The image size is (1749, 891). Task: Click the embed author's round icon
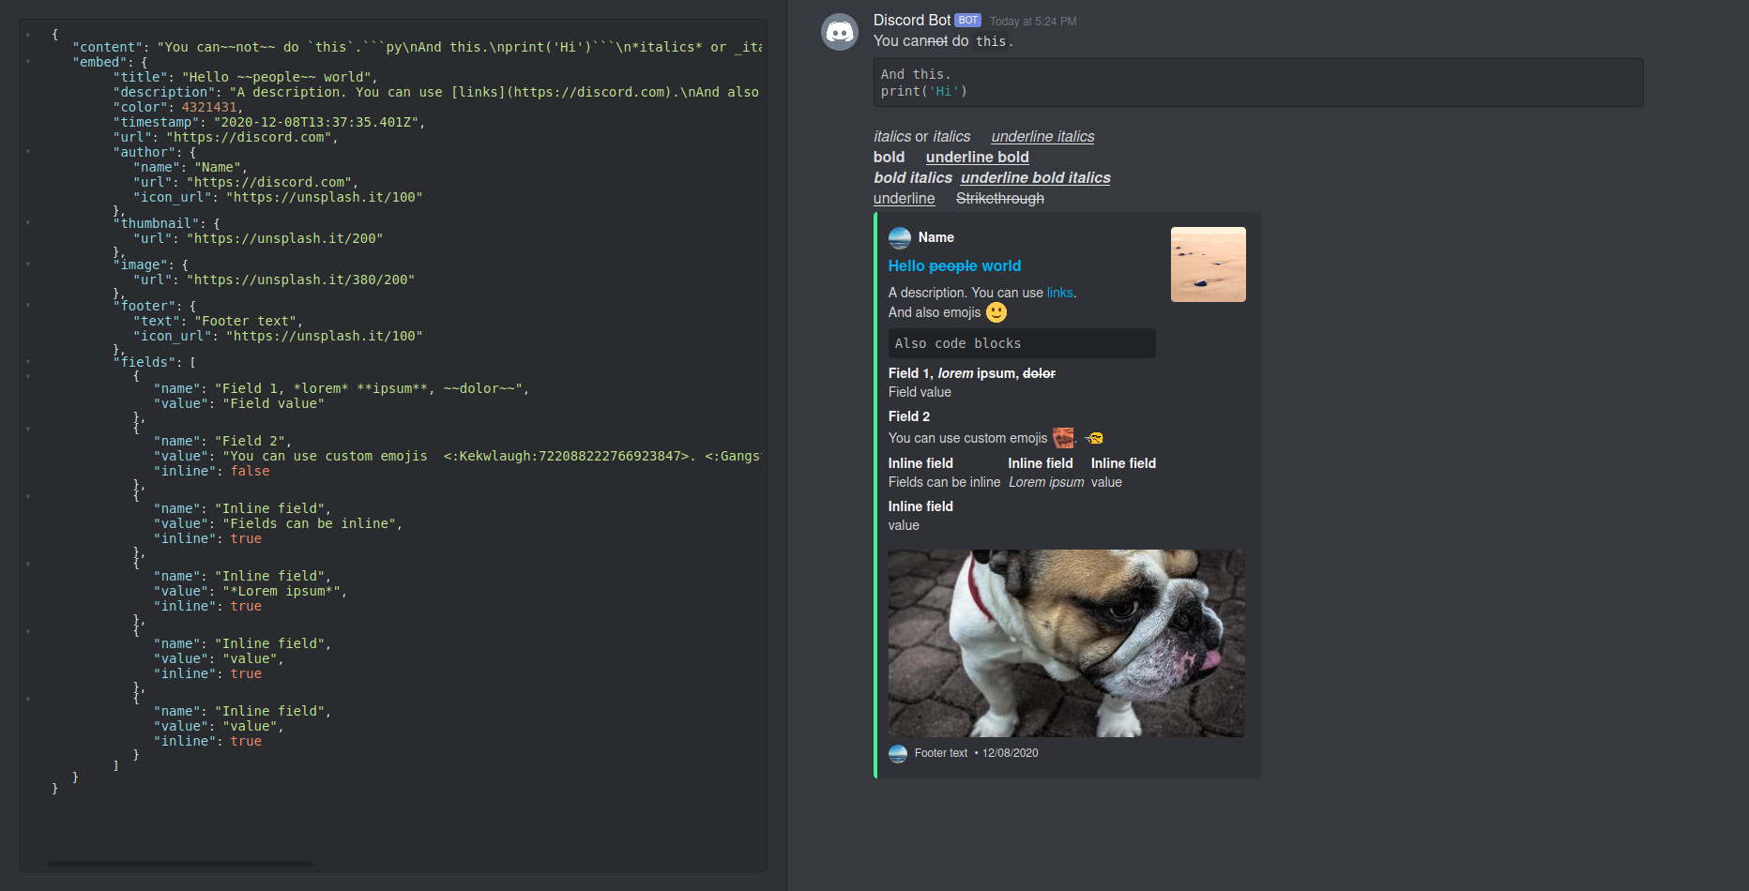click(x=900, y=237)
